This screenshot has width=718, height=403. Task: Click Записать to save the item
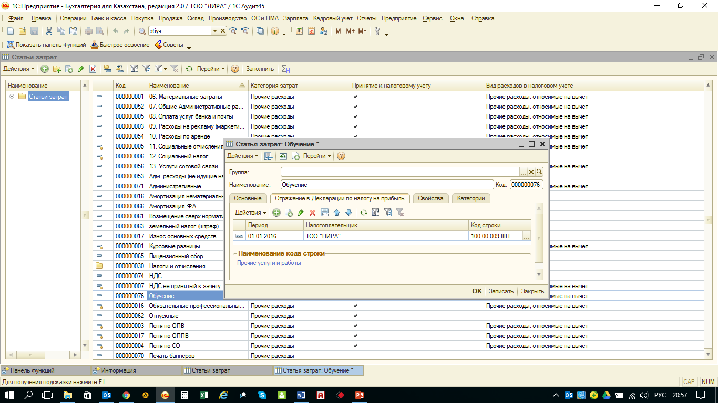[x=501, y=291]
